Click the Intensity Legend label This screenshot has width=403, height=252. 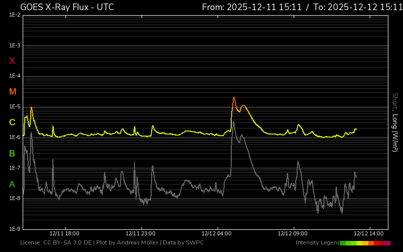[x=317, y=243]
